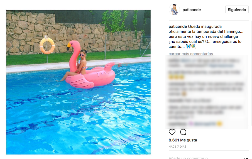Click the lollipop emoji in the caption
This screenshot has height=159, width=252.
194,46
